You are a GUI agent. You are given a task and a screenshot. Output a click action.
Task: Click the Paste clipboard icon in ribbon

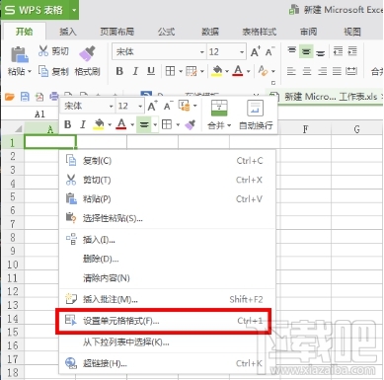coord(20,54)
